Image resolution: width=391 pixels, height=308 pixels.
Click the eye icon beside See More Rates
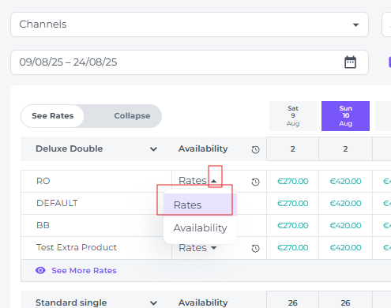[40, 270]
